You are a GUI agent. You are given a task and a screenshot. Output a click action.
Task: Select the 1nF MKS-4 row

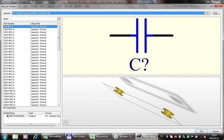[x=30, y=27]
